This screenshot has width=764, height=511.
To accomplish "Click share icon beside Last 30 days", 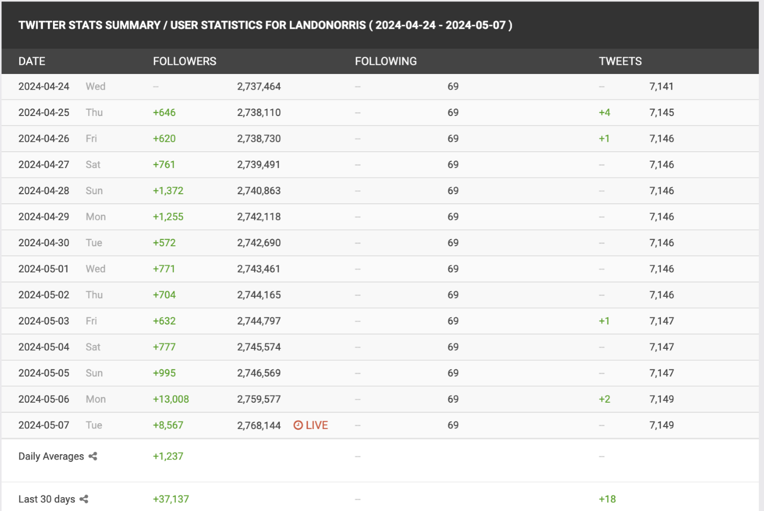I will pyautogui.click(x=84, y=499).
